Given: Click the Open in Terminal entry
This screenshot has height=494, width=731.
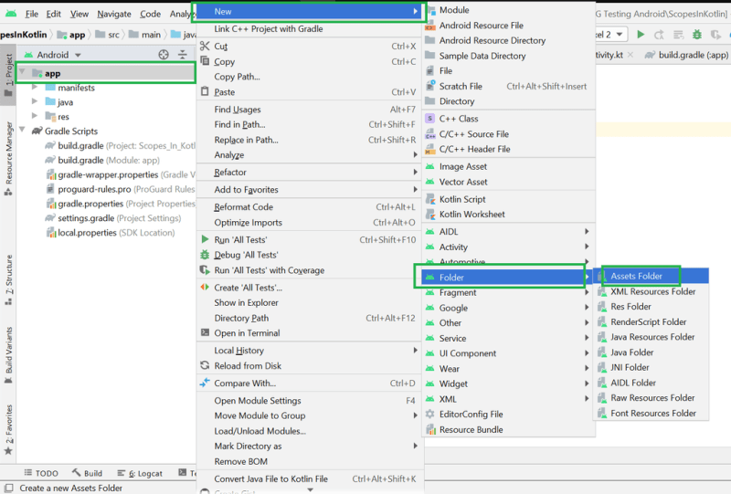Looking at the screenshot, I should [309, 333].
